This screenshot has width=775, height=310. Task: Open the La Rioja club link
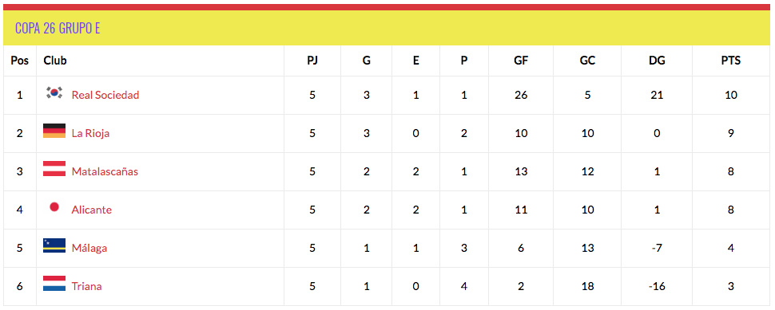tap(90, 134)
